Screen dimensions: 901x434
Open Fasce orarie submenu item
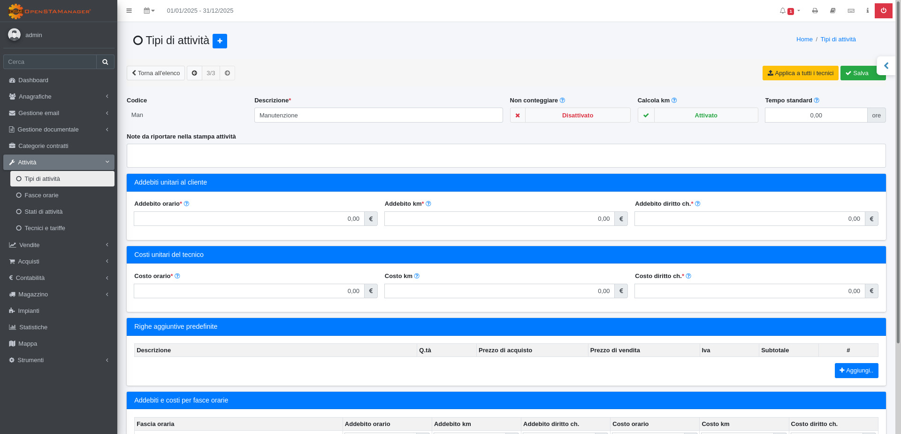coord(41,195)
